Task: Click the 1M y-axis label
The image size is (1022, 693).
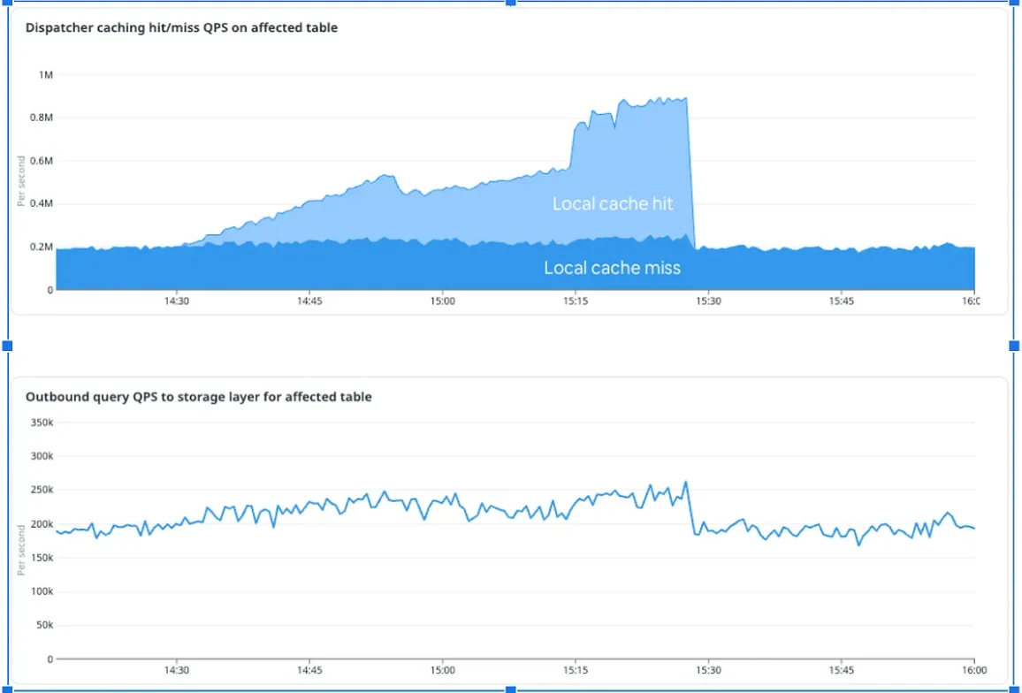Action: coord(46,75)
